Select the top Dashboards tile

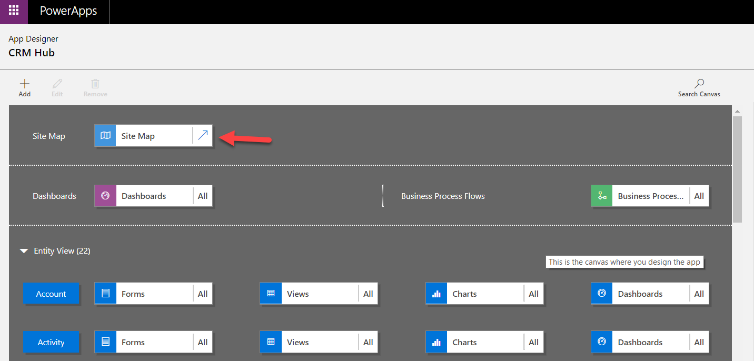click(x=154, y=196)
